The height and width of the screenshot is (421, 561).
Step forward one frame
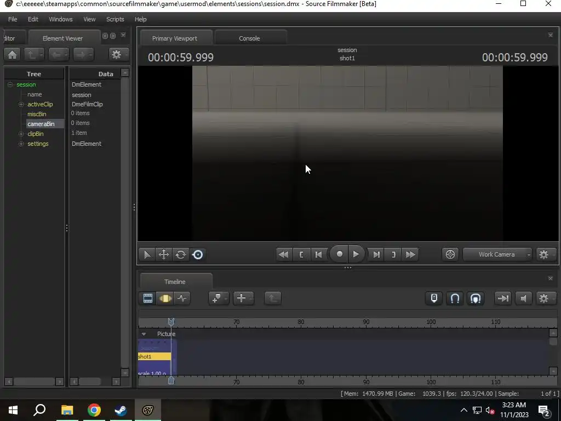tap(376, 254)
